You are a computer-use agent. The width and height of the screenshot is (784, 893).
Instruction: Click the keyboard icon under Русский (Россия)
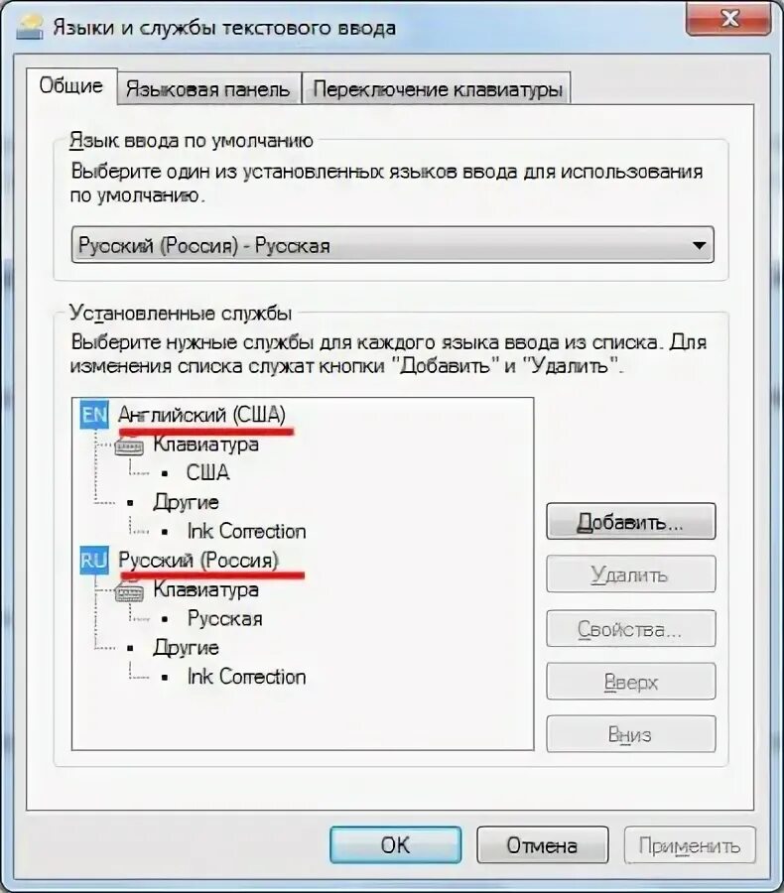click(129, 593)
